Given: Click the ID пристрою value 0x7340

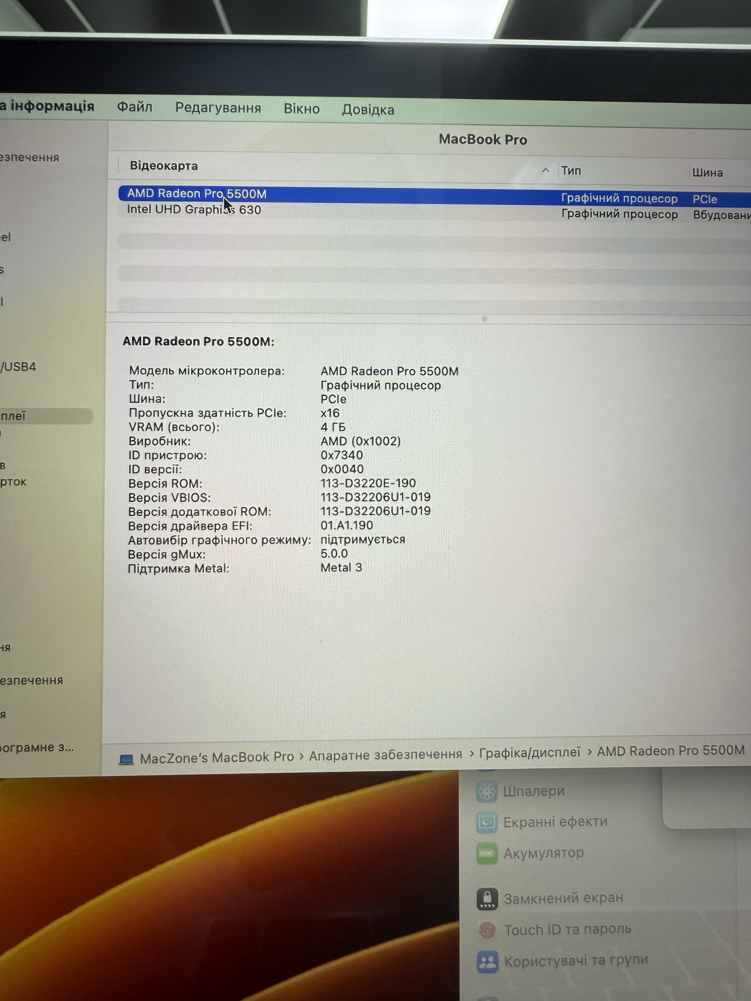Looking at the screenshot, I should 342,455.
